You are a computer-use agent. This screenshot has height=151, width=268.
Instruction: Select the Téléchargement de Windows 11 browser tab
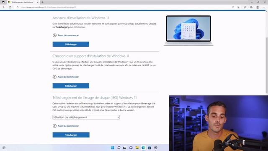[x=23, y=2]
